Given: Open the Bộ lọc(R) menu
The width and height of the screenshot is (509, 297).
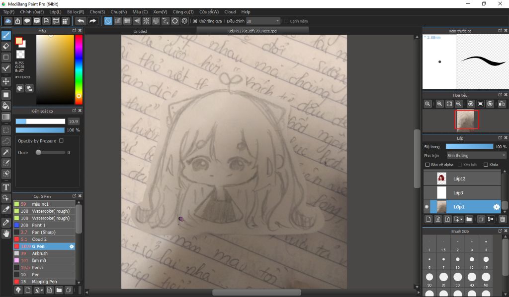Looking at the screenshot, I should point(76,12).
